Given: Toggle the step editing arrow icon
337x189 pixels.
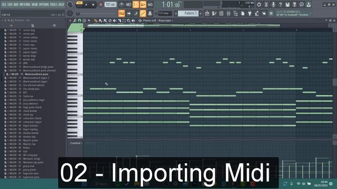Looking at the screenshot, I should click(128, 14).
